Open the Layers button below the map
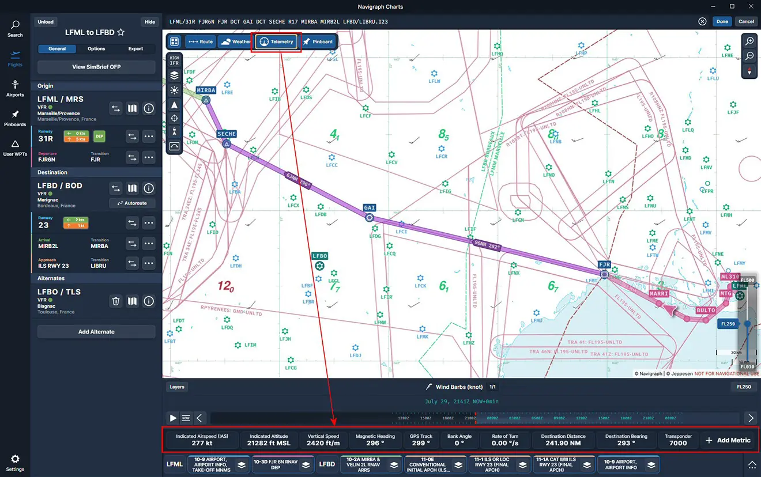This screenshot has height=477, width=761. point(177,387)
